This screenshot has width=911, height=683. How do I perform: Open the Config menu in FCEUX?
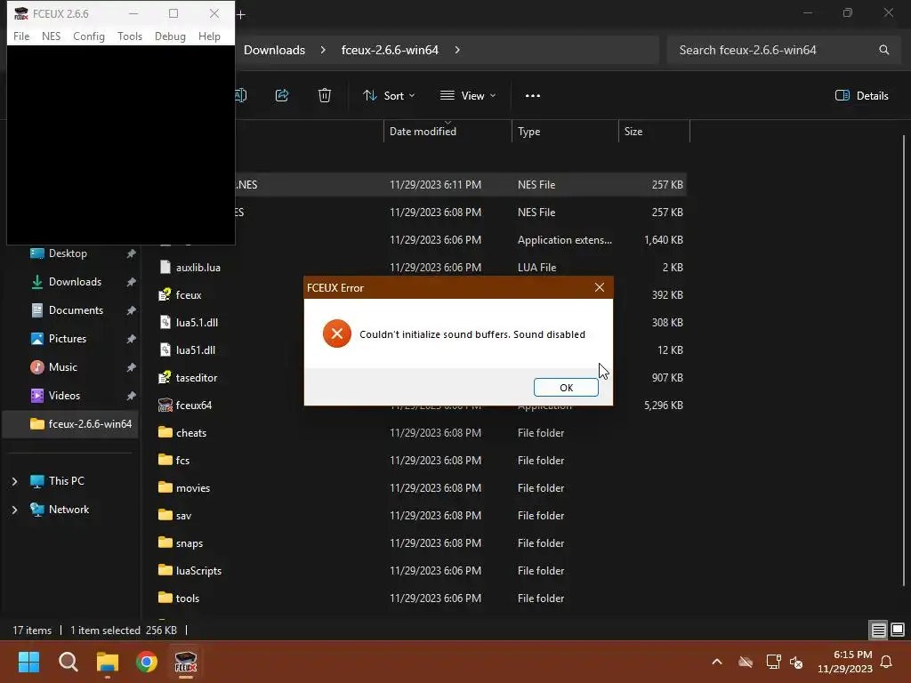pos(89,36)
